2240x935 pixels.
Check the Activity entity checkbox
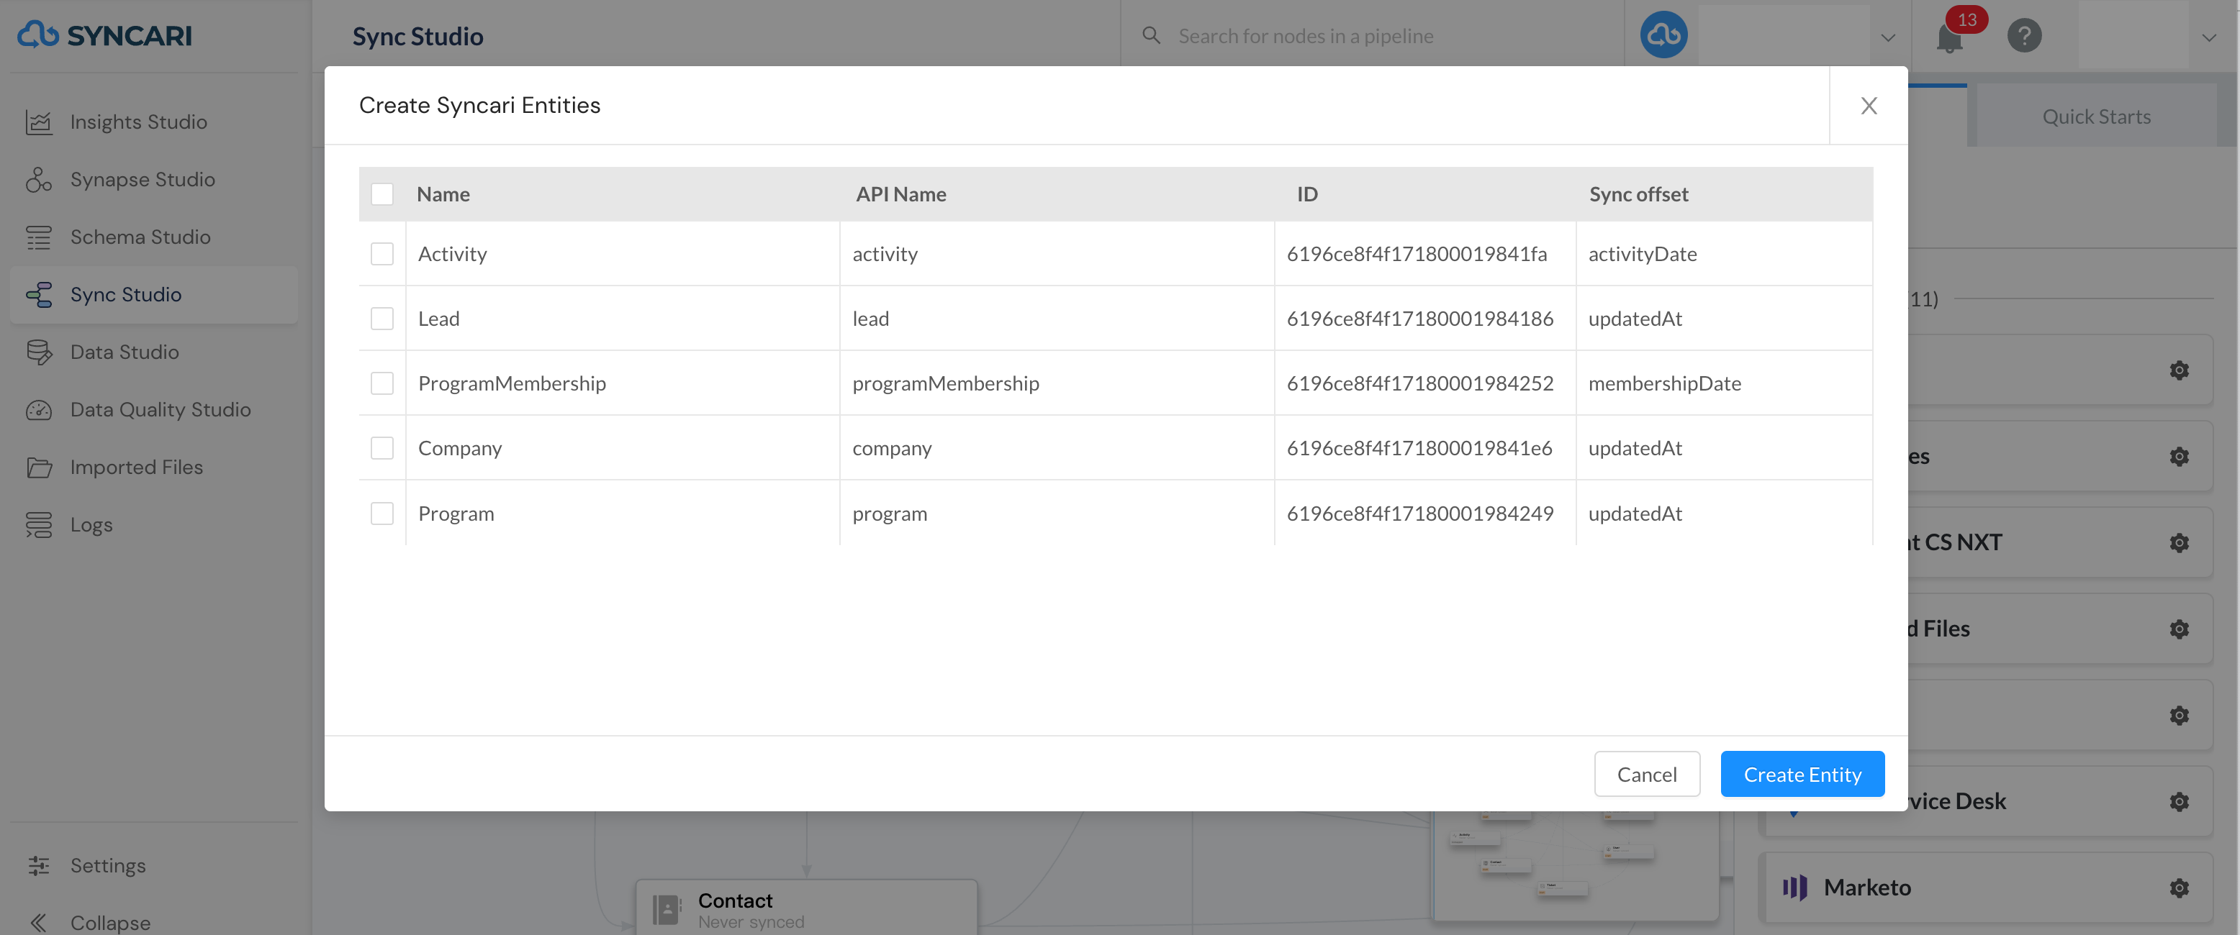click(381, 254)
